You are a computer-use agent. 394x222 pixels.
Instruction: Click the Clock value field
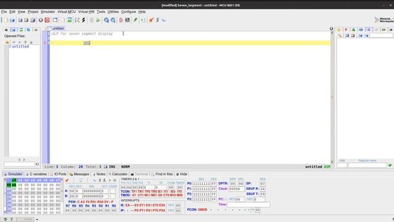point(236,189)
